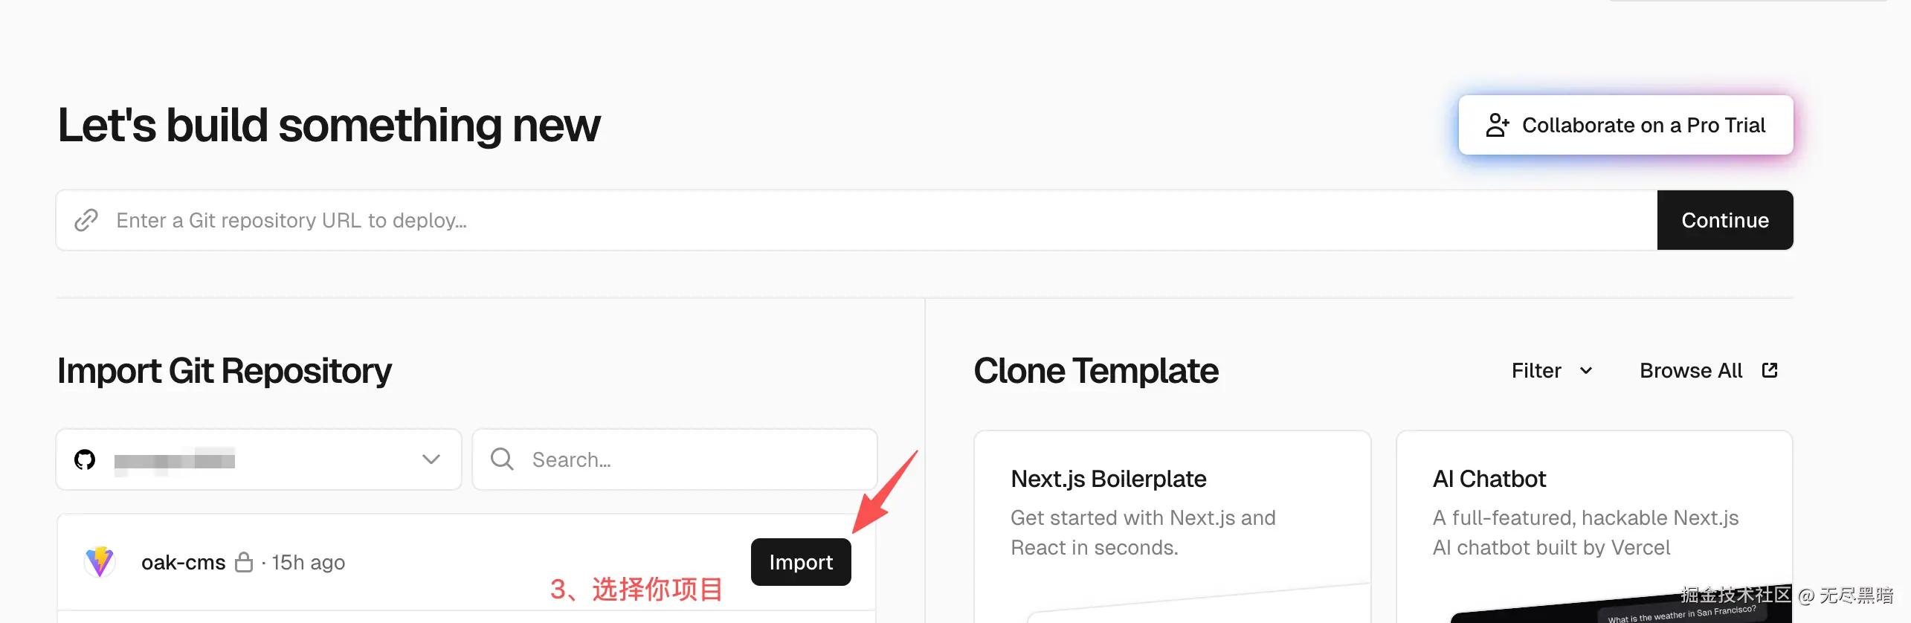The width and height of the screenshot is (1911, 623).
Task: Click the oak-cms Vite project icon
Action: click(100, 561)
